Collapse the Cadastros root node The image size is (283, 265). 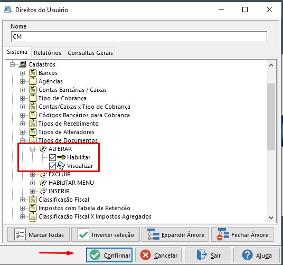click(x=13, y=64)
